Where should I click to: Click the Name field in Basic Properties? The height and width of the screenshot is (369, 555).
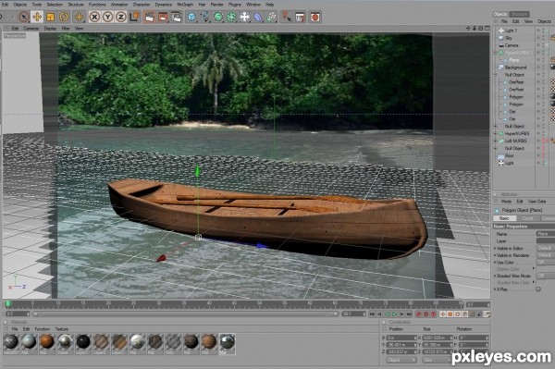(x=546, y=234)
